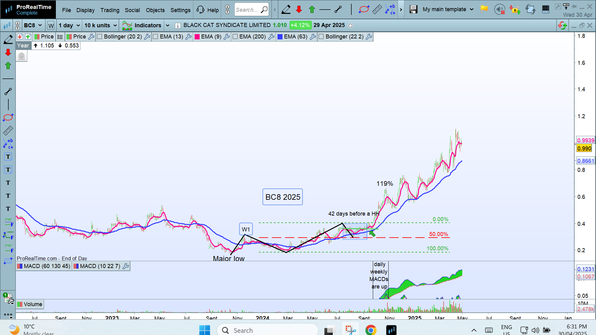Click the building calendar icon under Year
Image resolution: width=596 pixels, height=335 pixels.
tap(21, 56)
